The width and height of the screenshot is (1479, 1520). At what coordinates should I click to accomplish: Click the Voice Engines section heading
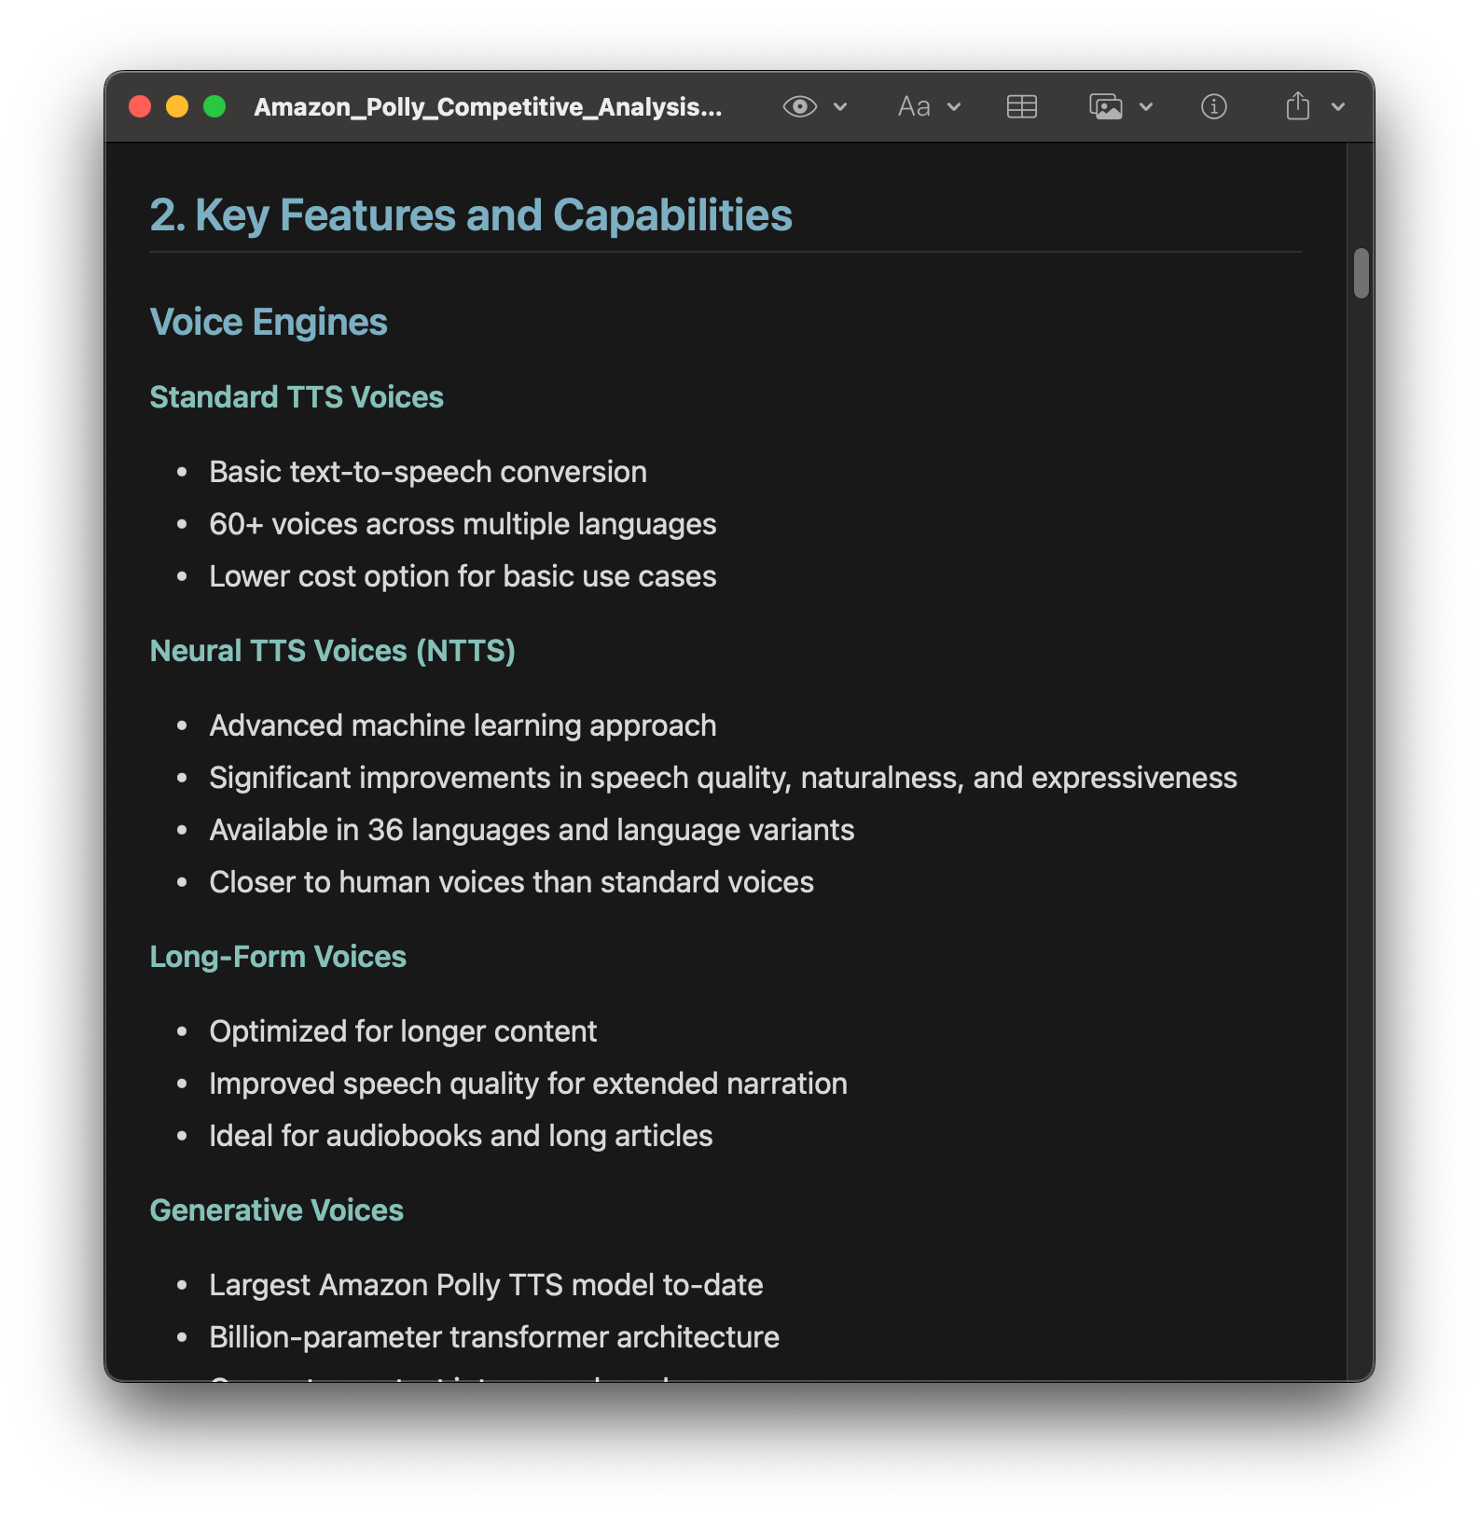269,322
